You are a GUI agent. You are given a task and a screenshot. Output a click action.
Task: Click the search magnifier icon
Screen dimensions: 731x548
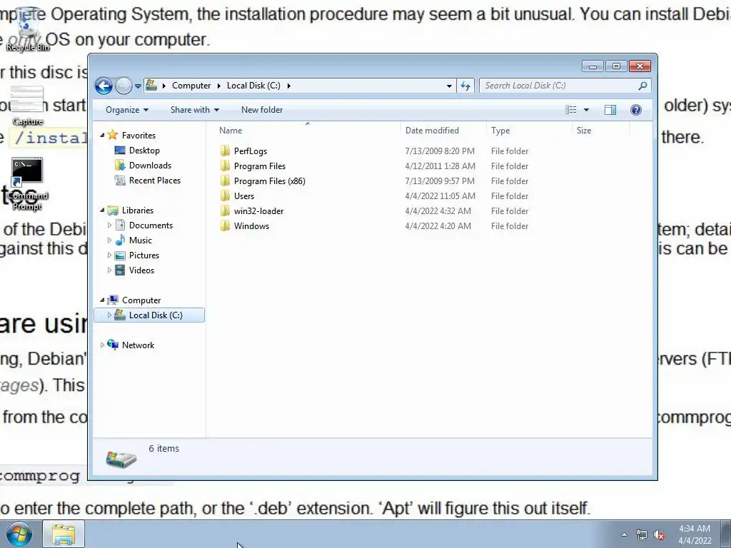click(x=642, y=86)
